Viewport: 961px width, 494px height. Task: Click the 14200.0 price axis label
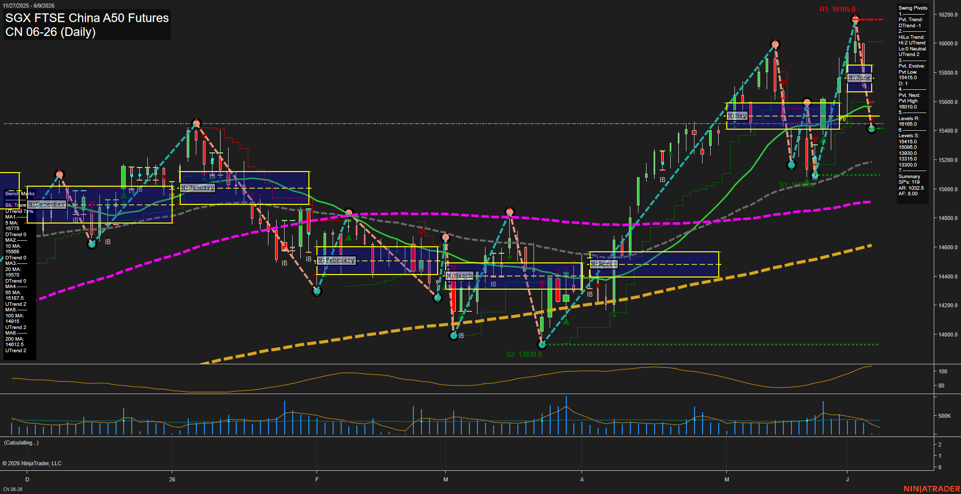(948, 305)
